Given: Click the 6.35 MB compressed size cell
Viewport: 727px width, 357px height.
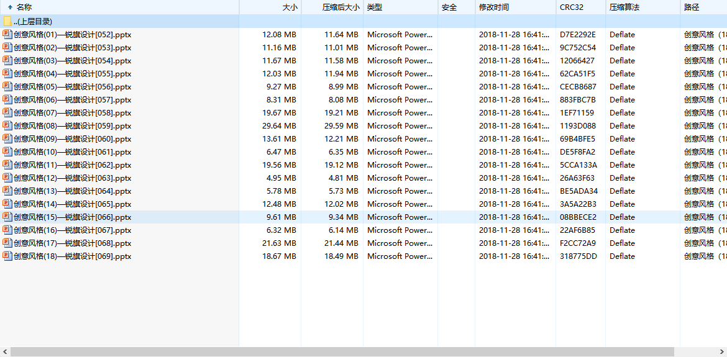Looking at the screenshot, I should pos(344,151).
